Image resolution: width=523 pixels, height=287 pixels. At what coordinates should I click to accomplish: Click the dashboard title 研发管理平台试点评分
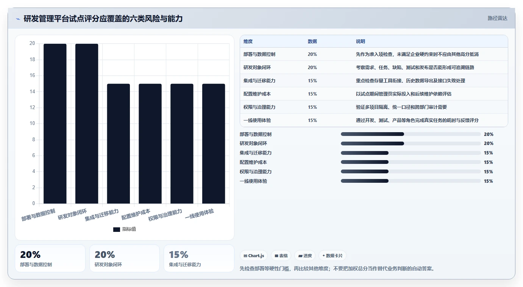point(103,19)
